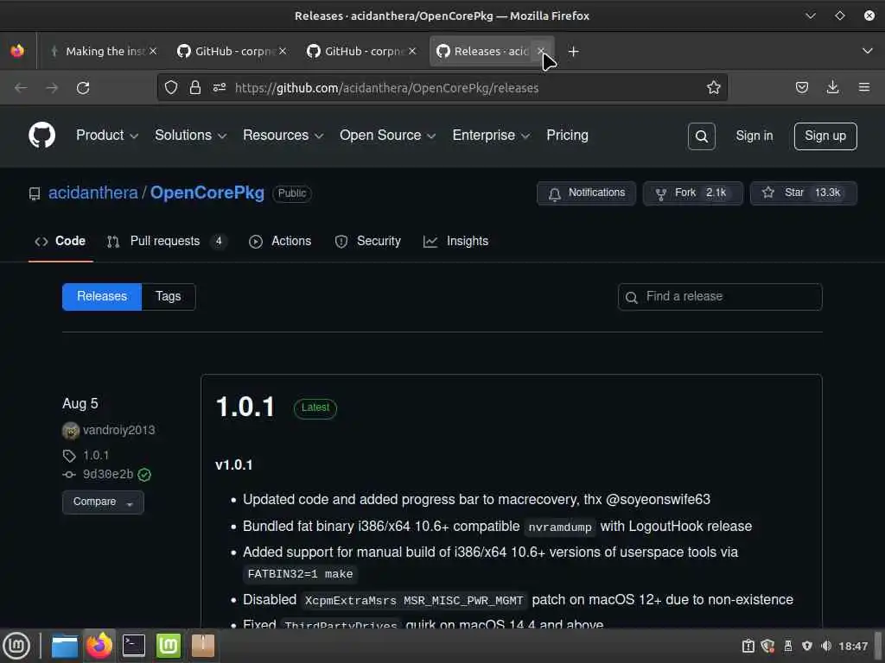
Task: Go forward with the browser forward arrow
Action: (52, 88)
